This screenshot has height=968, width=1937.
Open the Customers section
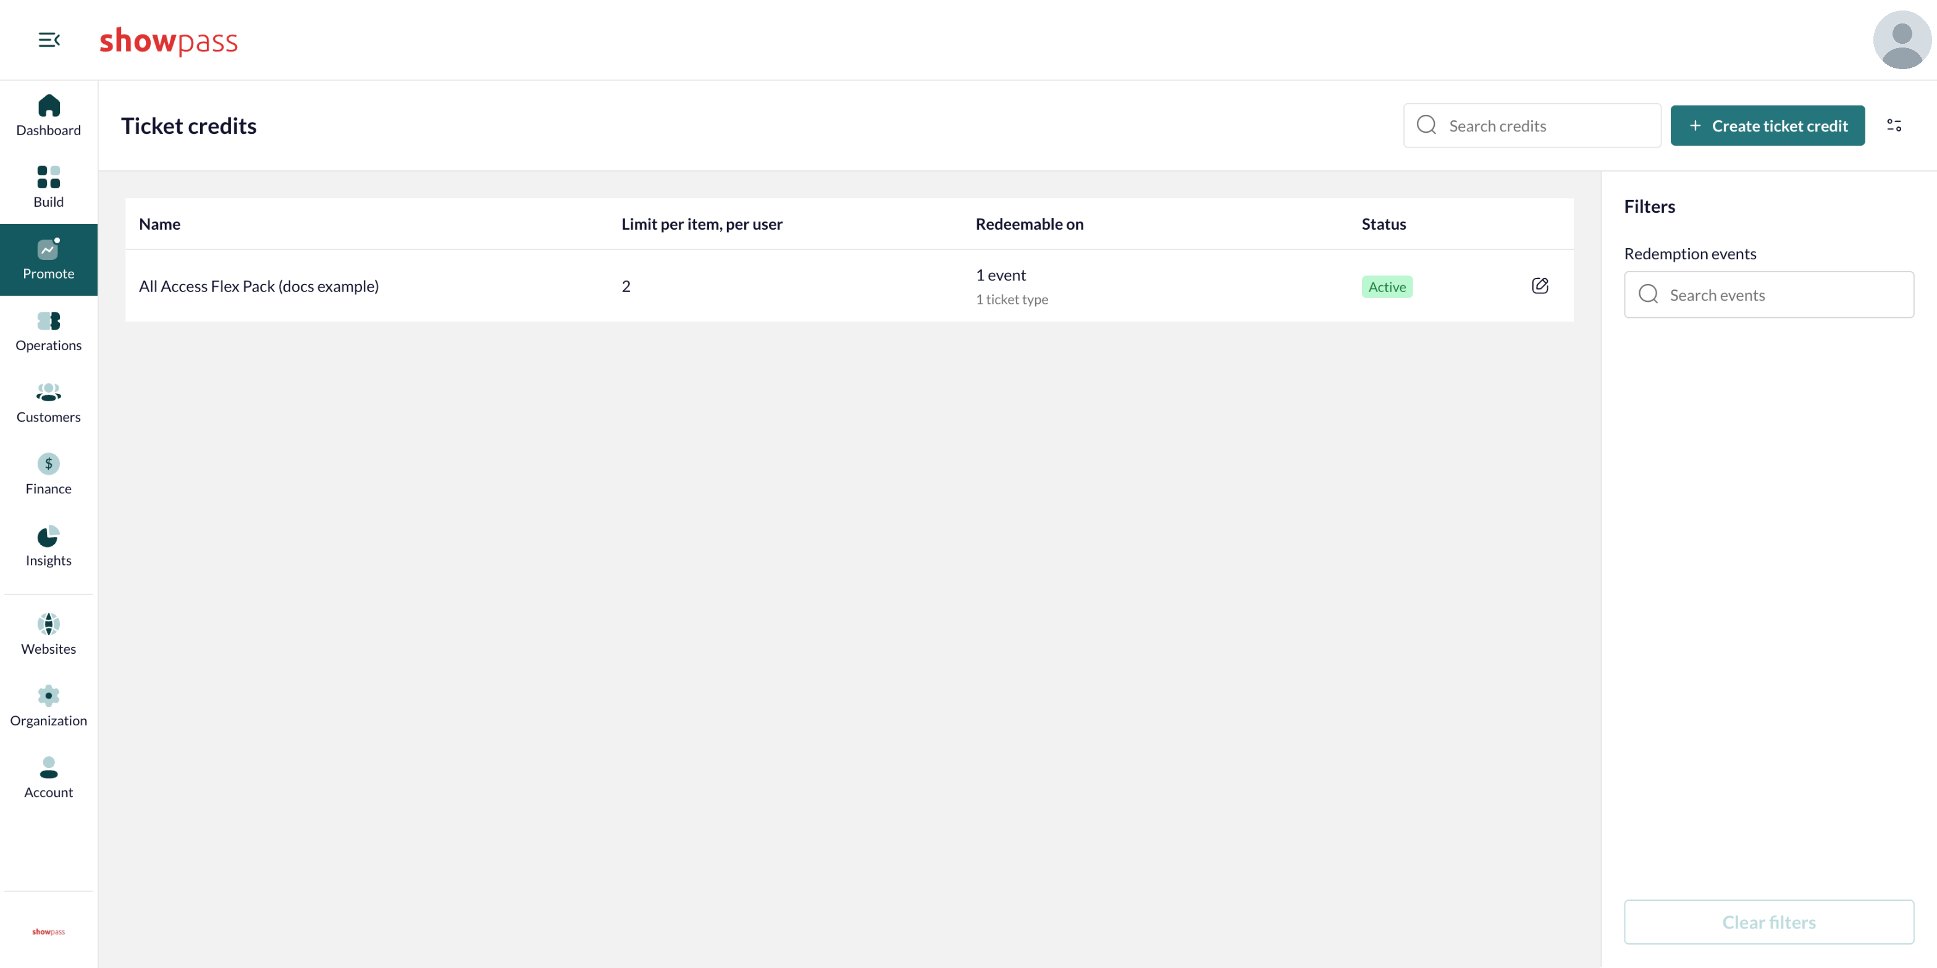(x=48, y=404)
